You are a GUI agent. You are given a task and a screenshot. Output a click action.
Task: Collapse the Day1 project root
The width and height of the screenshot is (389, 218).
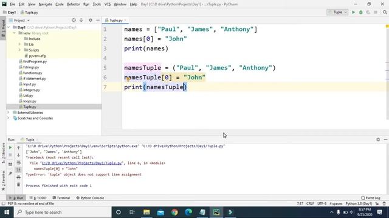9,27
